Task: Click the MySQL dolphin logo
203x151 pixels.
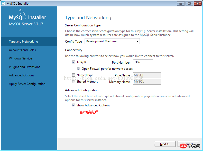Action: click(22, 12)
